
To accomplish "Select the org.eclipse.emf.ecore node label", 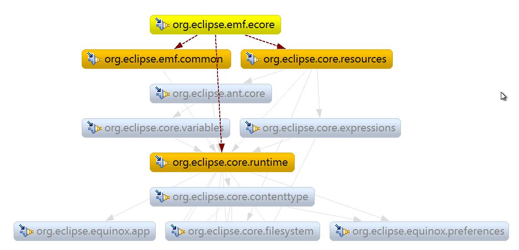I will [223, 25].
